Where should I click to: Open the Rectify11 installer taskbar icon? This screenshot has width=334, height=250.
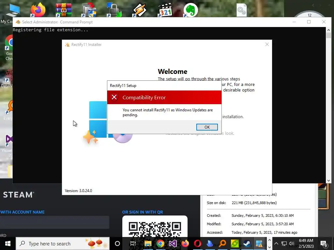(259, 243)
